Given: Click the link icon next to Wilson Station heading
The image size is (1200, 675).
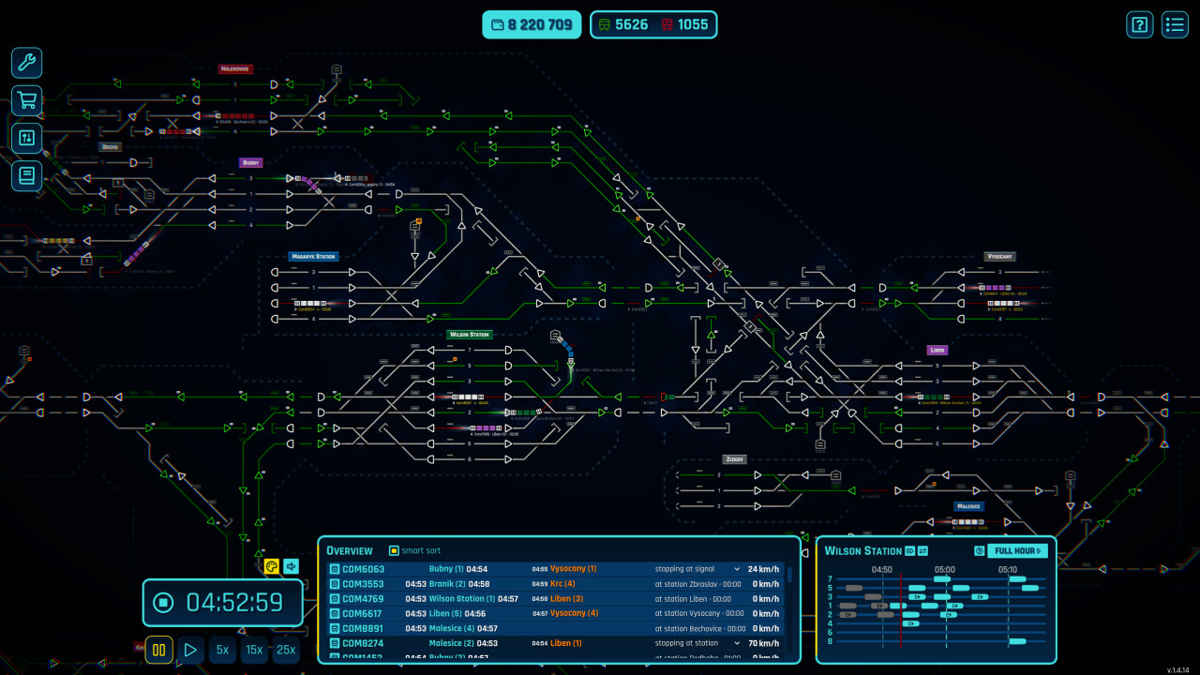Looking at the screenshot, I should (x=908, y=551).
